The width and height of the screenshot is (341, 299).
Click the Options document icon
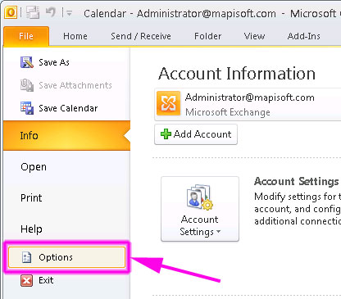point(26,257)
